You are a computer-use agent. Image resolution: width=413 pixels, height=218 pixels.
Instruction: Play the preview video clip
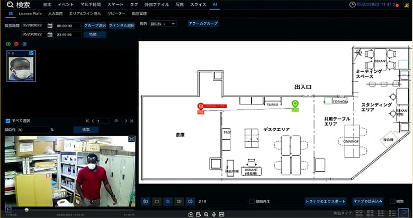(x=8, y=210)
